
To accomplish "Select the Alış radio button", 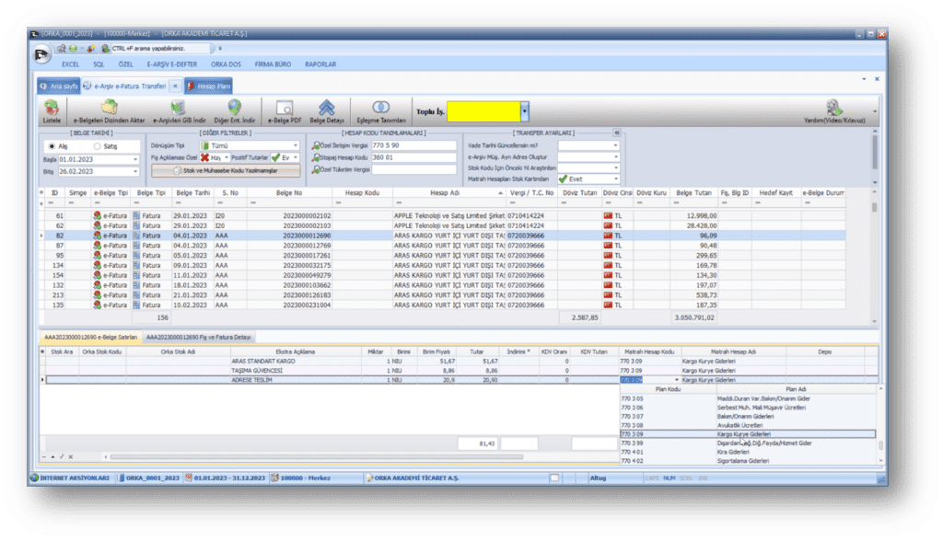I will pyautogui.click(x=51, y=145).
